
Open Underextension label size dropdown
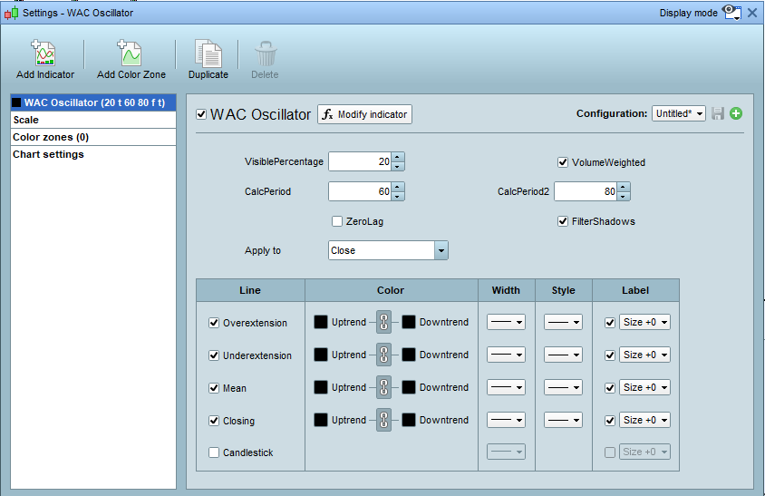(x=644, y=355)
